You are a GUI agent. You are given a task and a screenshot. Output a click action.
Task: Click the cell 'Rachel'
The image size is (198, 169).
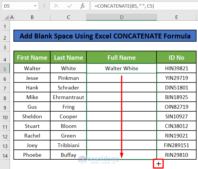tap(32, 135)
